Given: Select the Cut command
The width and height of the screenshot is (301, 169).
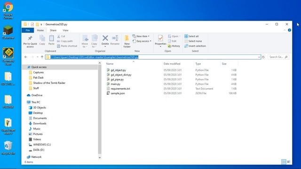Looking at the screenshot, I should [x=61, y=36].
